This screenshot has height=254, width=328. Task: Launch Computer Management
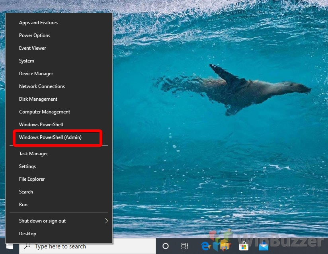coord(59,112)
